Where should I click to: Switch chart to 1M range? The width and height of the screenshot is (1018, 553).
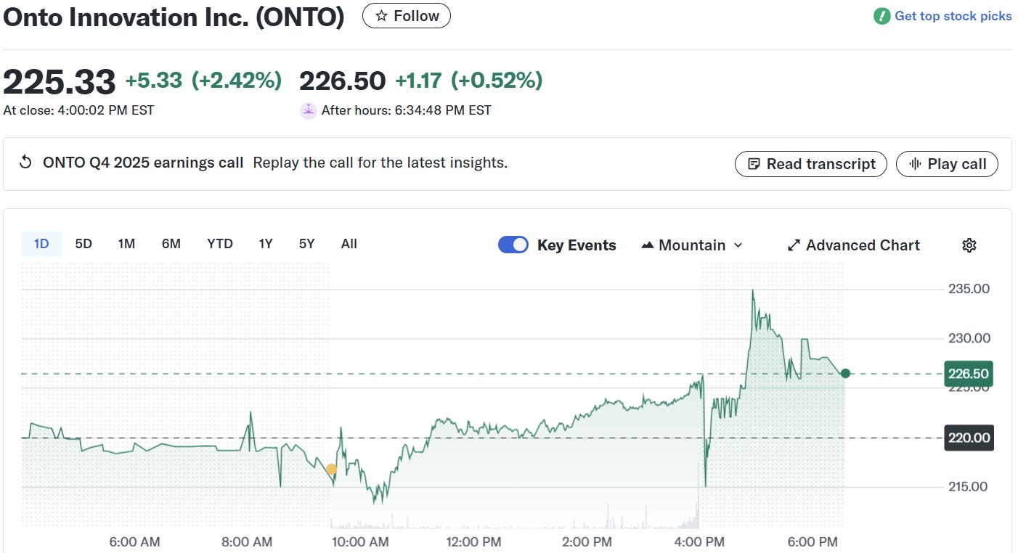pos(126,244)
